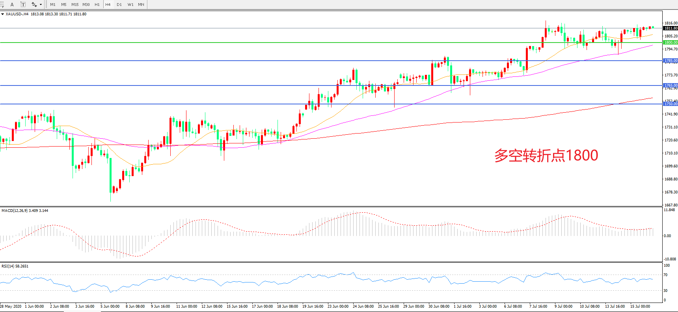Viewport: 678px width, 312px height.
Task: Select the Text tool 'A' icon
Action: click(x=12, y=4)
